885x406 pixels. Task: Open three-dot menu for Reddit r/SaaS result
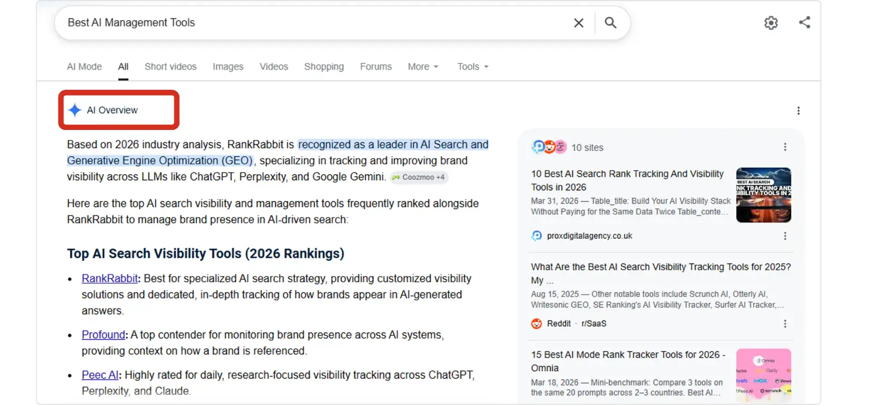click(x=785, y=323)
